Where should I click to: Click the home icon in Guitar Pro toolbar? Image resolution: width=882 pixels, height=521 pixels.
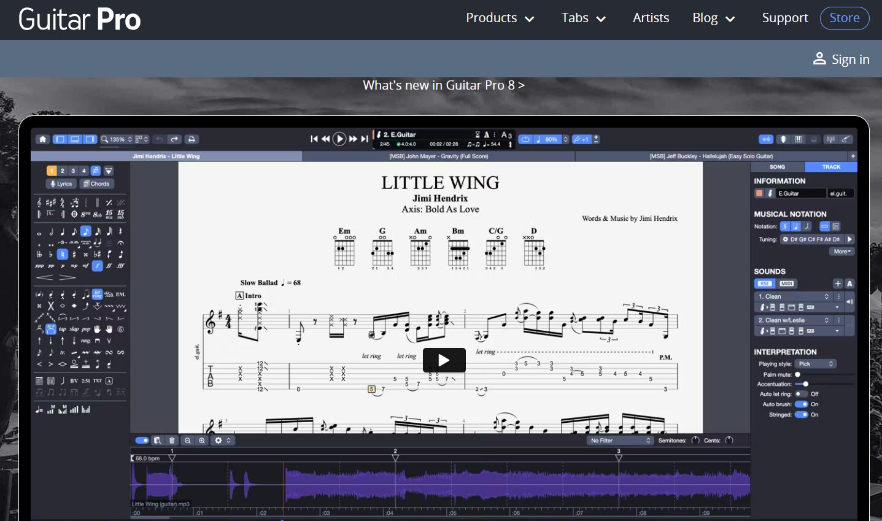point(42,139)
